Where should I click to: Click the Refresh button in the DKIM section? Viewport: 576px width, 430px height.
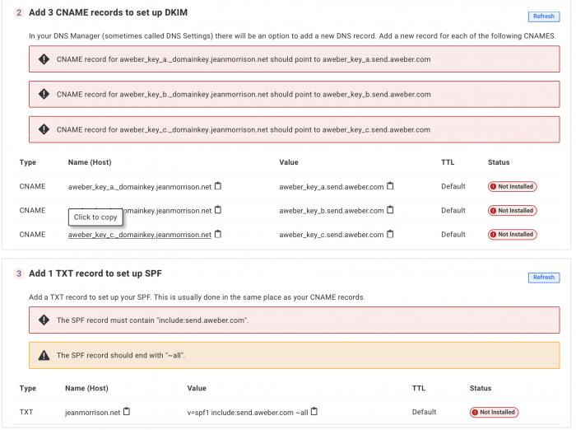544,16
